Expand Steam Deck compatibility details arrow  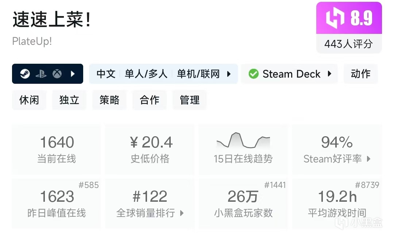click(x=329, y=74)
